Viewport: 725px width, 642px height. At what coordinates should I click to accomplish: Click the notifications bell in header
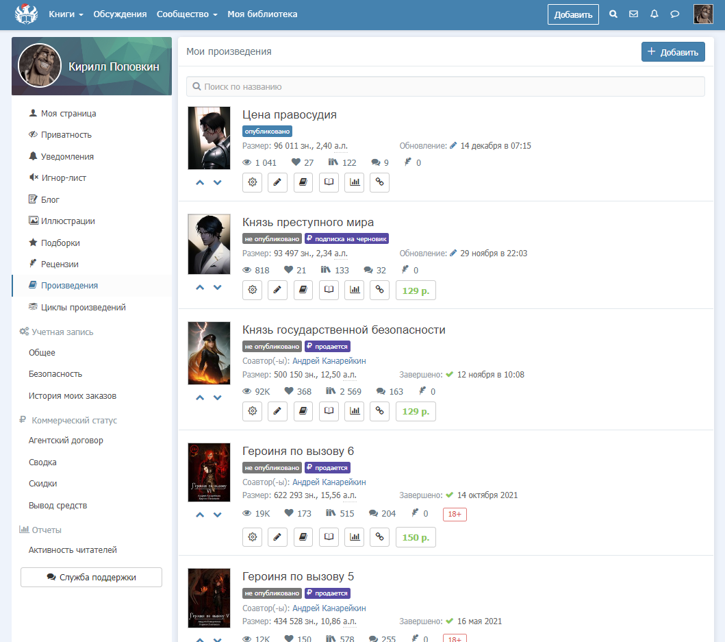coord(654,14)
